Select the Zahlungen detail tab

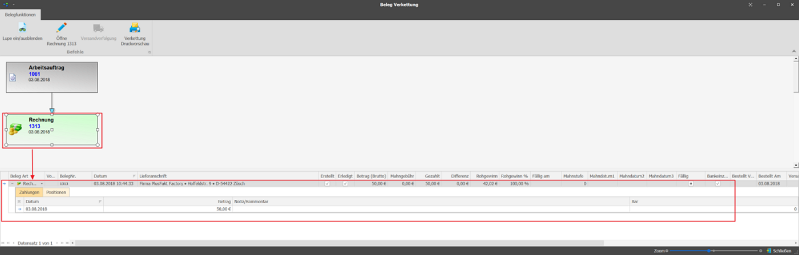(x=29, y=192)
